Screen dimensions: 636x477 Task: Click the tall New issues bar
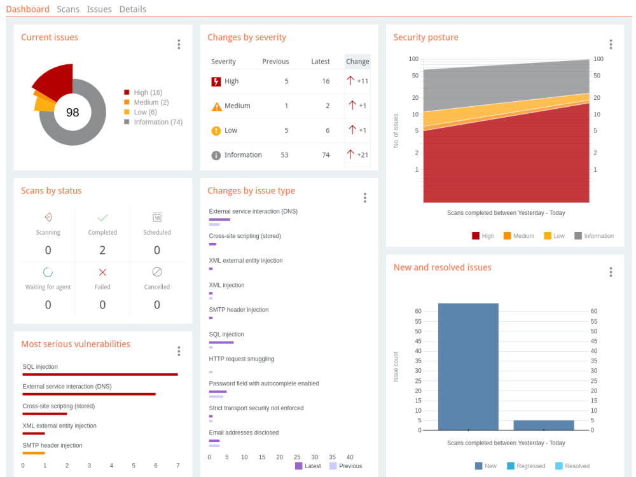[x=468, y=367]
